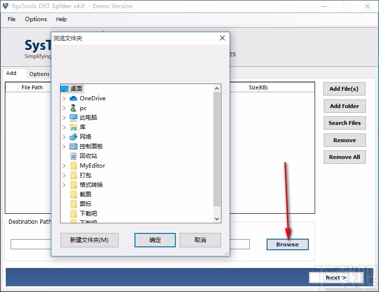Expand the MyEditor folder node

[64, 166]
